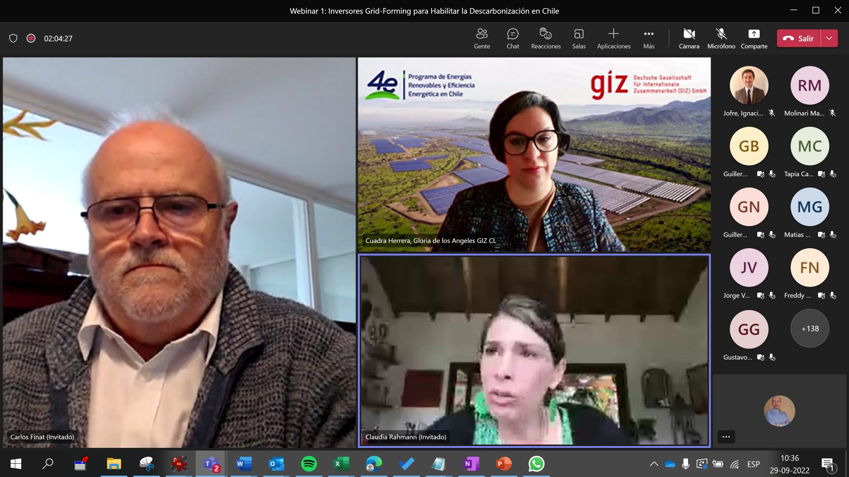Expand hidden system tray icons

654,464
